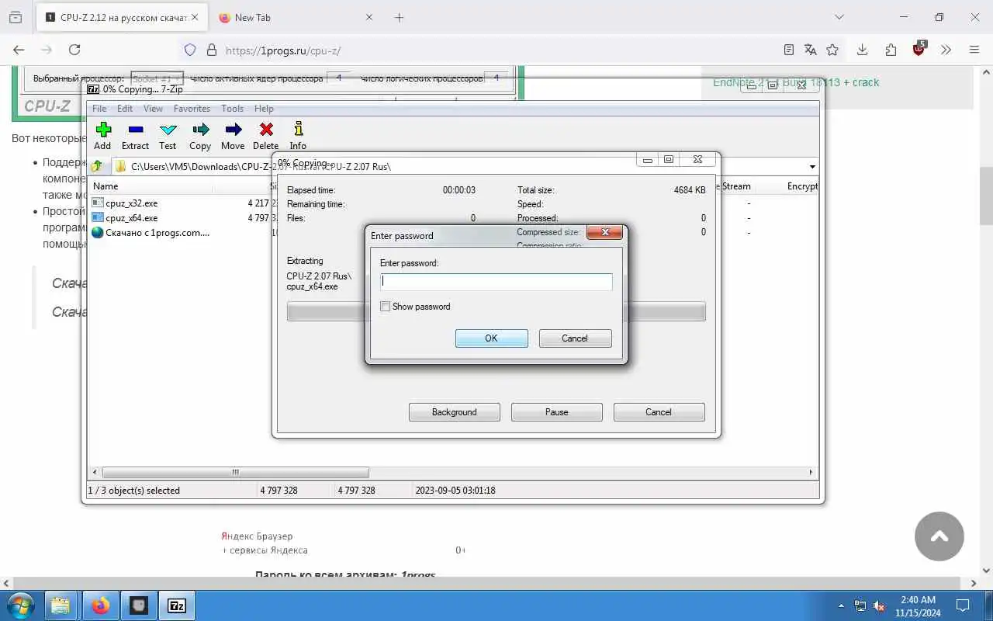Close the Enter password dialog with X
This screenshot has width=993, height=621.
(x=605, y=232)
